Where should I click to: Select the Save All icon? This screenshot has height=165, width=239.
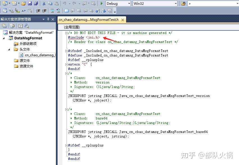pyautogui.click(x=35, y=3)
